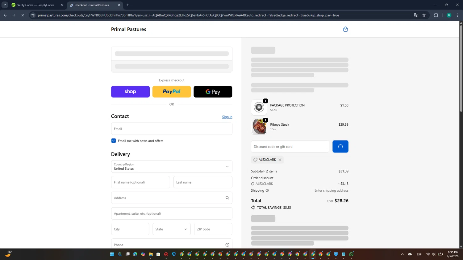Click the browser address bar URL
Screen dimensions: 463x260
[188, 15]
